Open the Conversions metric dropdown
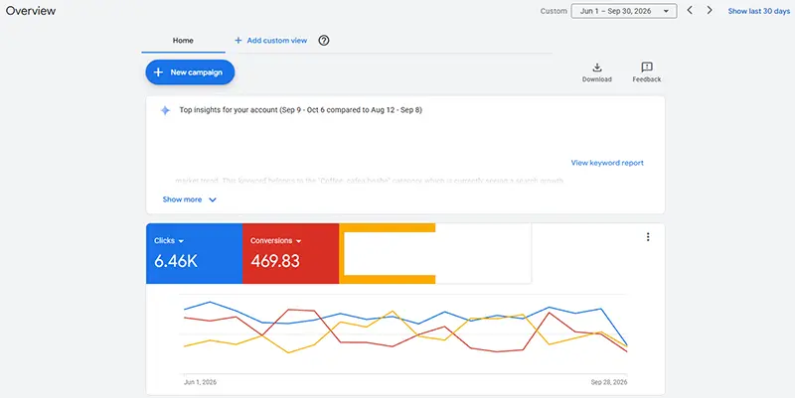795x398 pixels. [x=276, y=241]
